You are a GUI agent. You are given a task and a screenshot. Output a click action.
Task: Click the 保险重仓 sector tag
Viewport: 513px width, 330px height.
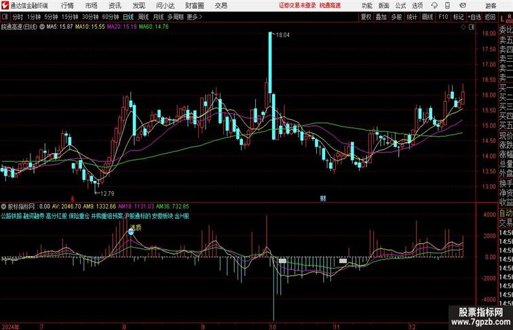tap(79, 216)
